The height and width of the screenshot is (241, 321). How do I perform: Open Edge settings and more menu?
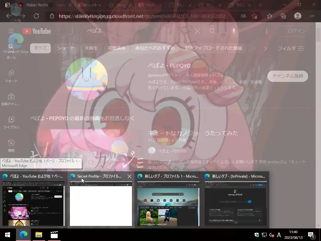(x=312, y=16)
